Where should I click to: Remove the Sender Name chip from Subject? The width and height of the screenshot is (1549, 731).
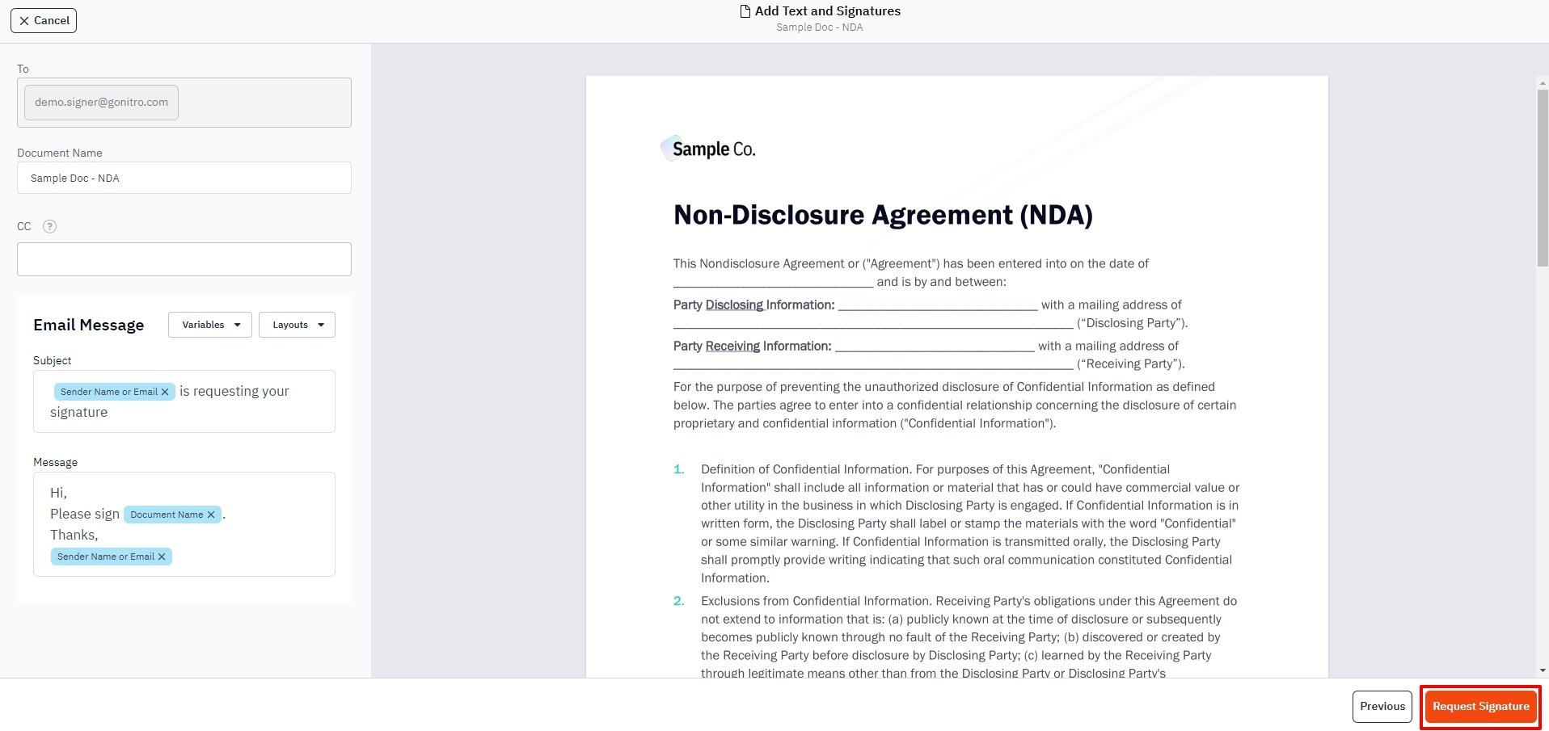tap(165, 391)
